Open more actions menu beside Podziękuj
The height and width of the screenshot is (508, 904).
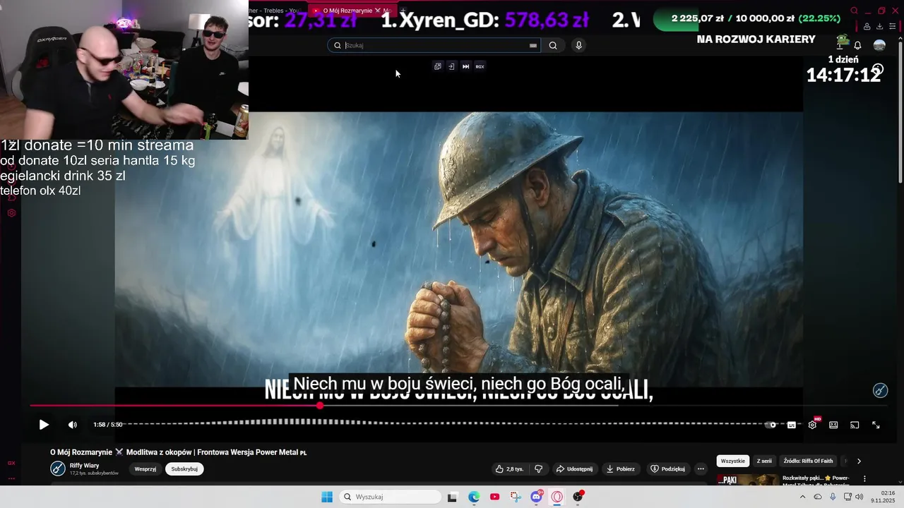(701, 469)
